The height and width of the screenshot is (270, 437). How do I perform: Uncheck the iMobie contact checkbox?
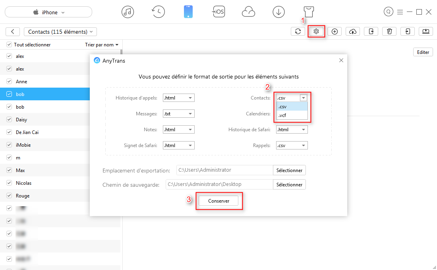(x=9, y=145)
